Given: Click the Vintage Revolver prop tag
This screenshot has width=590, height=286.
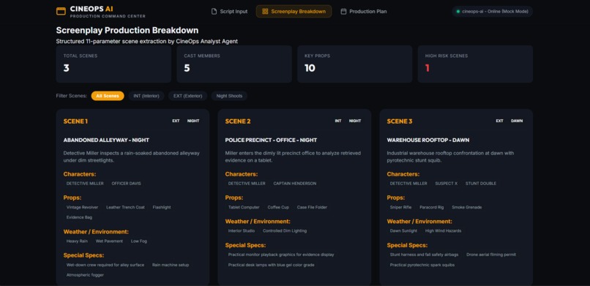Looking at the screenshot, I should click(83, 207).
